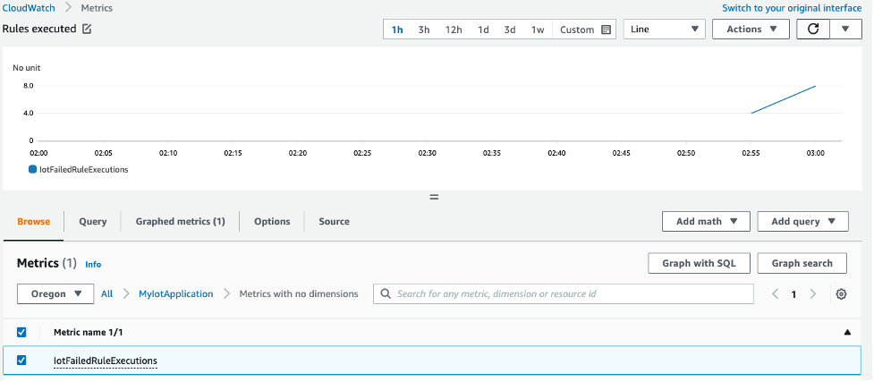
Task: Select the 1d time range
Action: tap(483, 30)
